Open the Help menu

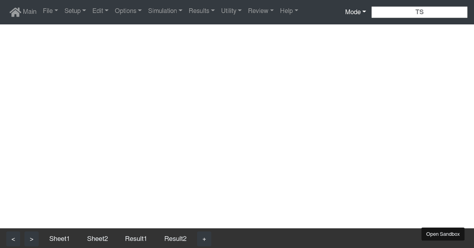coord(289,11)
